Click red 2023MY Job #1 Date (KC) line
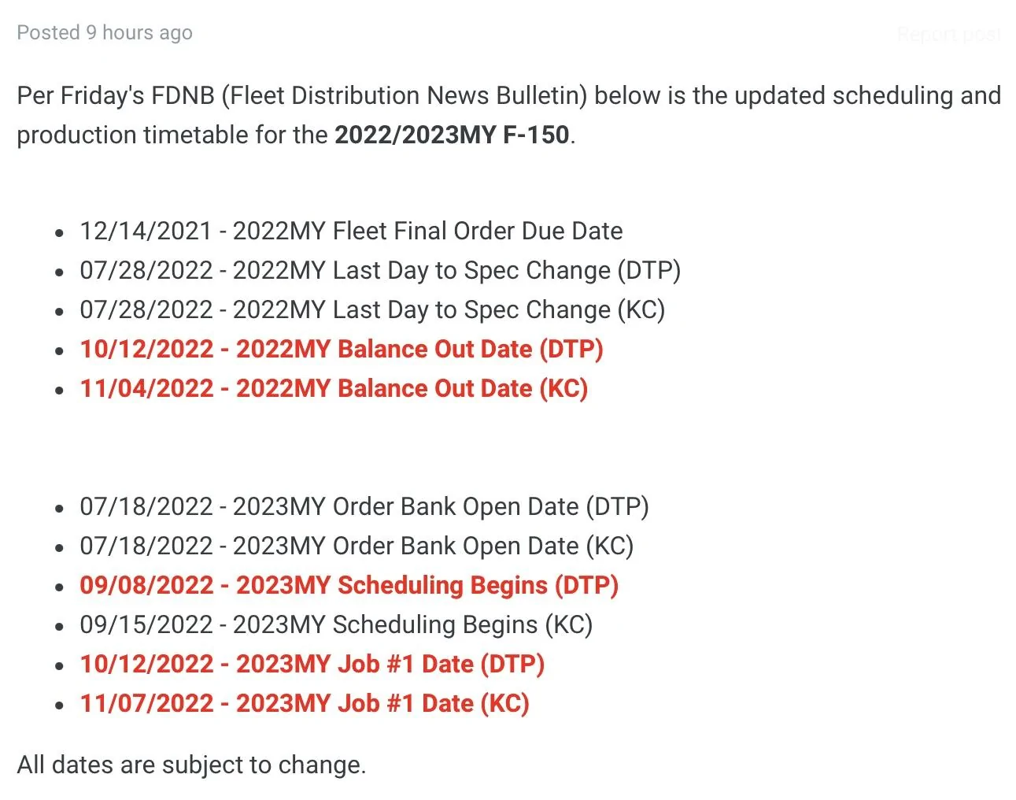1016x800 pixels. [x=305, y=703]
